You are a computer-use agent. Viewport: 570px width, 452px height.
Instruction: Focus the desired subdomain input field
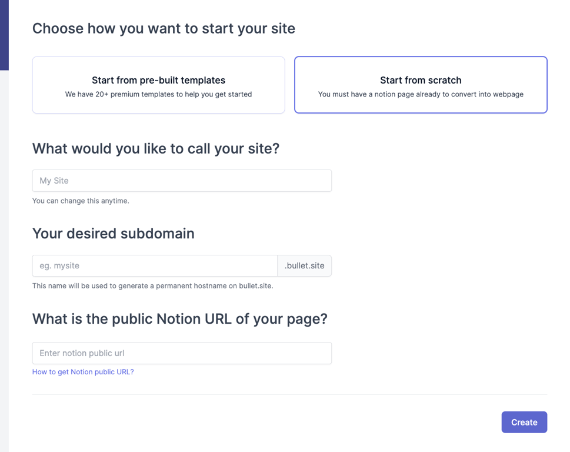coord(155,265)
